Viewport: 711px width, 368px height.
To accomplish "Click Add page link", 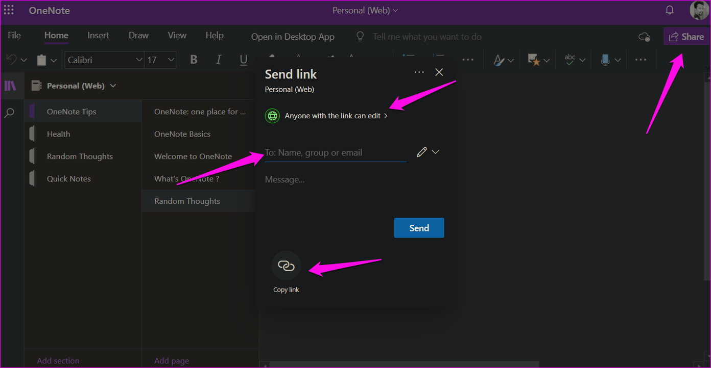I will coord(172,361).
